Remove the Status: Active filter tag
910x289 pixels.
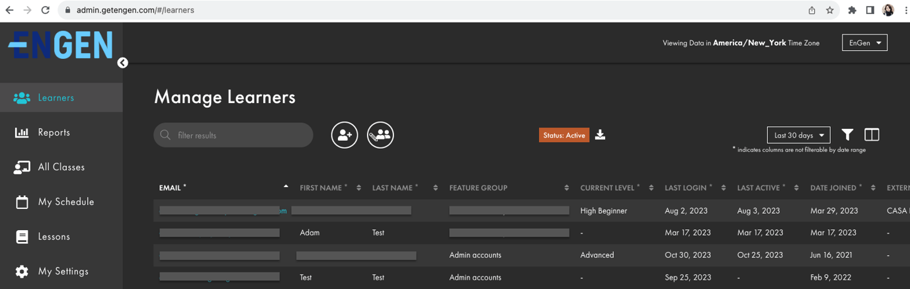point(563,135)
